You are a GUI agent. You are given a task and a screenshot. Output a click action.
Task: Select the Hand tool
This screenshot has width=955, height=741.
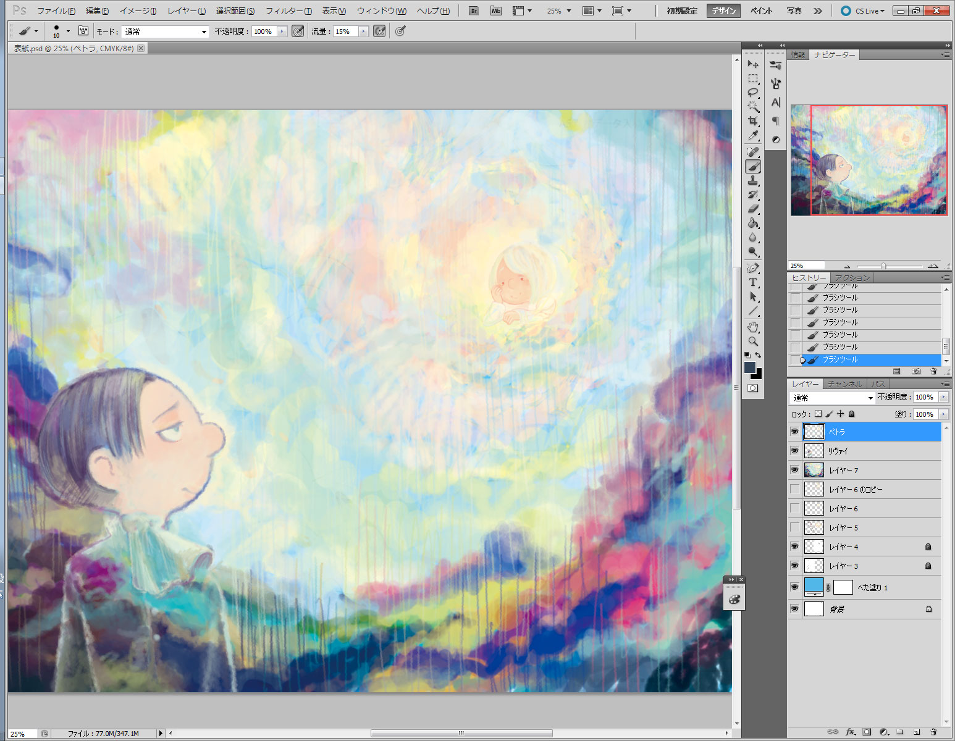point(753,327)
